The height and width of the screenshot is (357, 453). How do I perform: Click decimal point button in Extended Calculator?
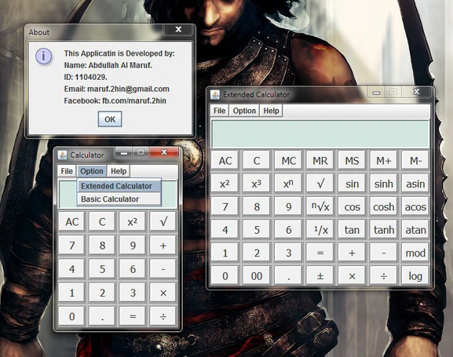288,276
